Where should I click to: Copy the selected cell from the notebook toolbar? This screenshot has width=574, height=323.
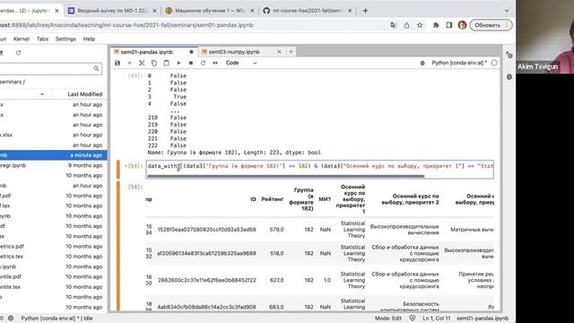154,63
